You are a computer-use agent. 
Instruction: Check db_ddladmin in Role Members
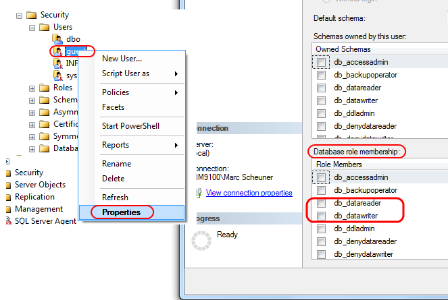pyautogui.click(x=321, y=229)
